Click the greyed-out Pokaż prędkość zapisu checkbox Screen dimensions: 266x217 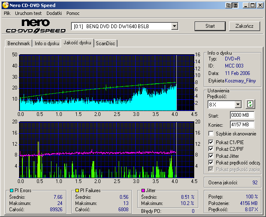click(x=211, y=169)
